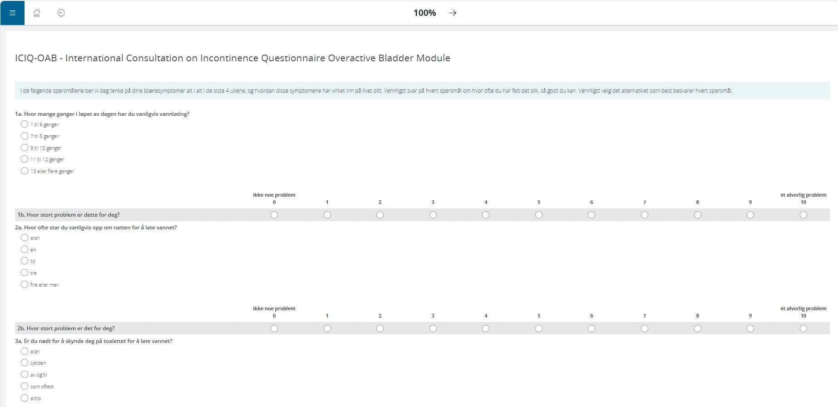Click the 100% progress indicator
The image size is (838, 407).
(424, 13)
